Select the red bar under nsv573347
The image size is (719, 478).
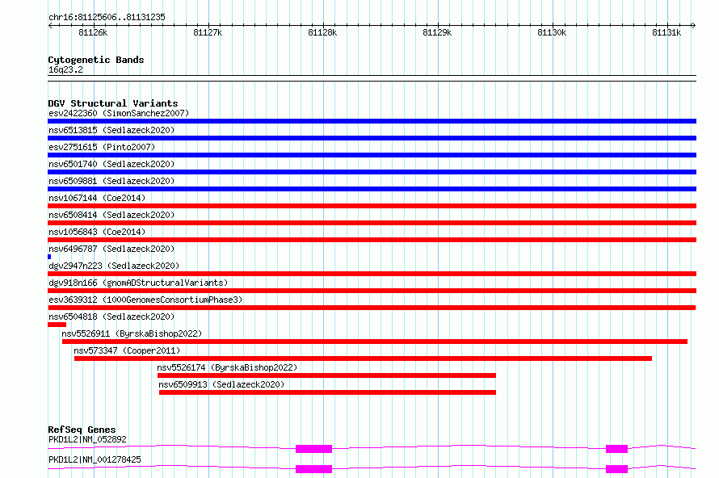pyautogui.click(x=364, y=358)
